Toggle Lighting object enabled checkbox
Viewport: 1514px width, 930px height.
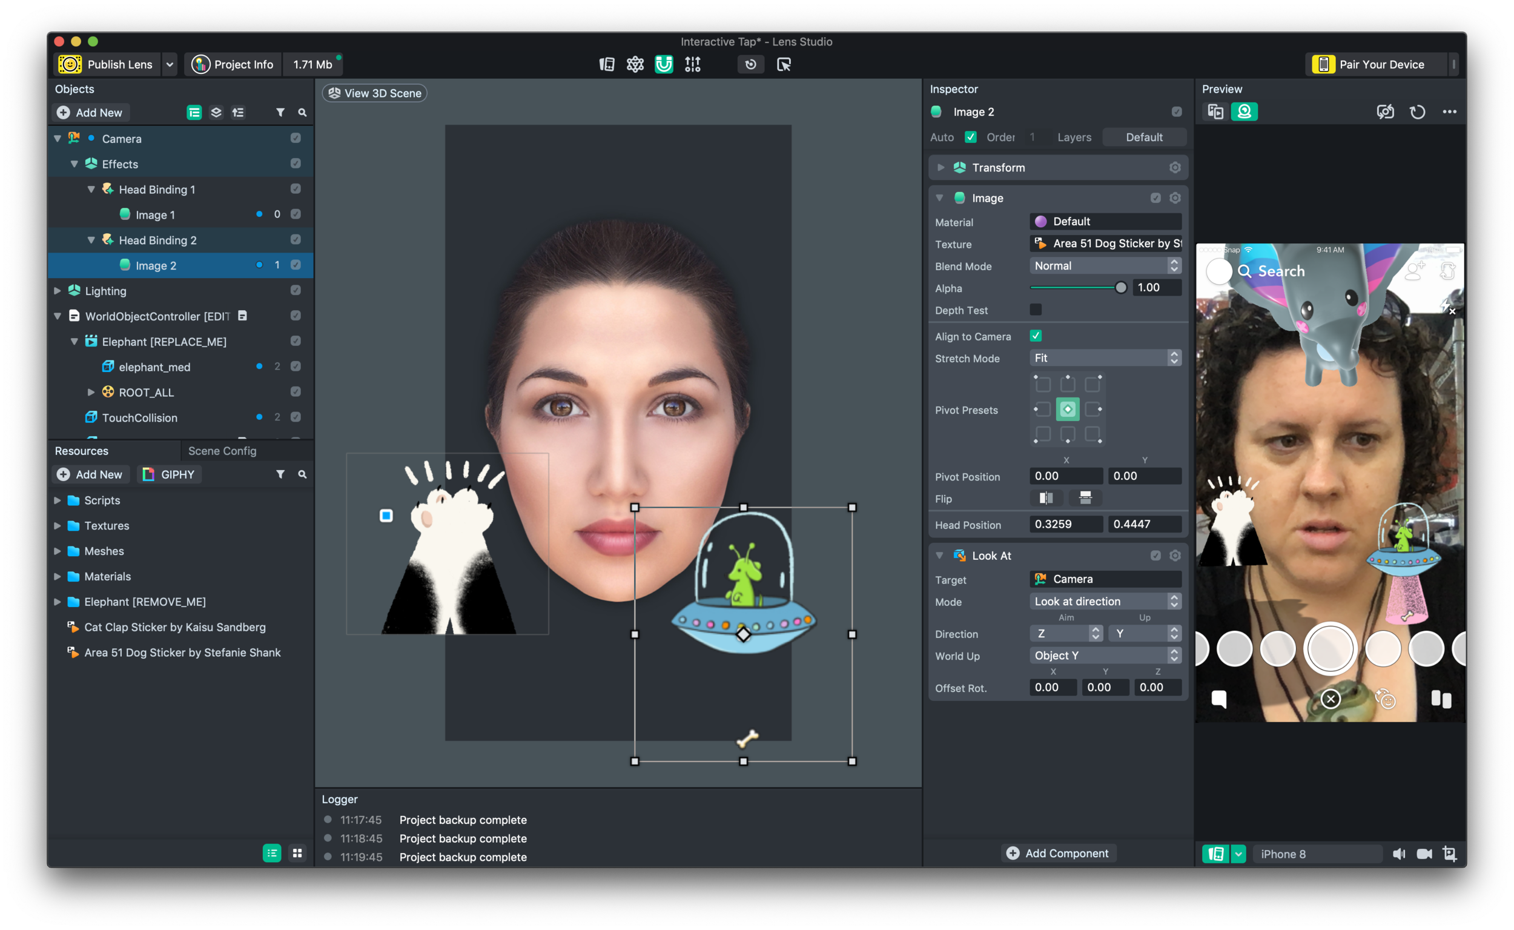pyautogui.click(x=295, y=290)
